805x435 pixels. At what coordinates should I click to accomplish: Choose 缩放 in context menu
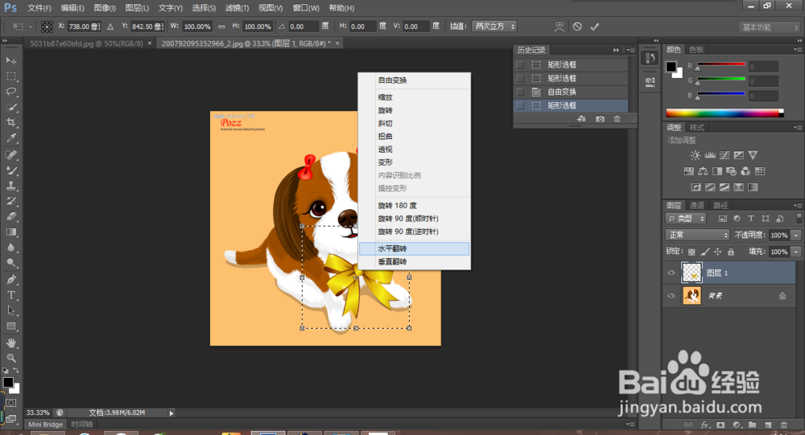point(414,97)
